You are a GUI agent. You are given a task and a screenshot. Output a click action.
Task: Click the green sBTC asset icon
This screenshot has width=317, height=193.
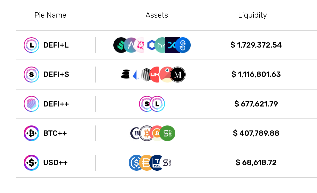tap(167, 133)
